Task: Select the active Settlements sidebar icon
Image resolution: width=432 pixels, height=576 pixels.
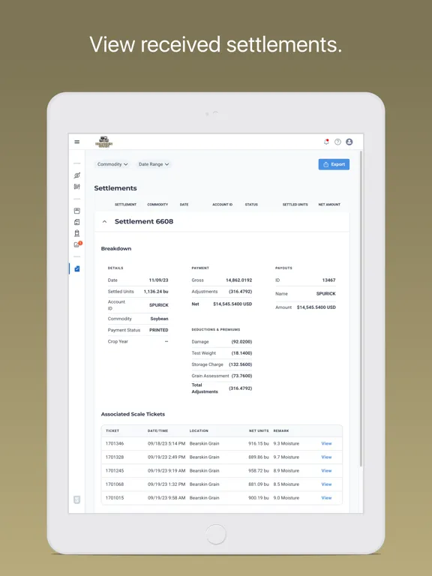Action: [x=76, y=269]
